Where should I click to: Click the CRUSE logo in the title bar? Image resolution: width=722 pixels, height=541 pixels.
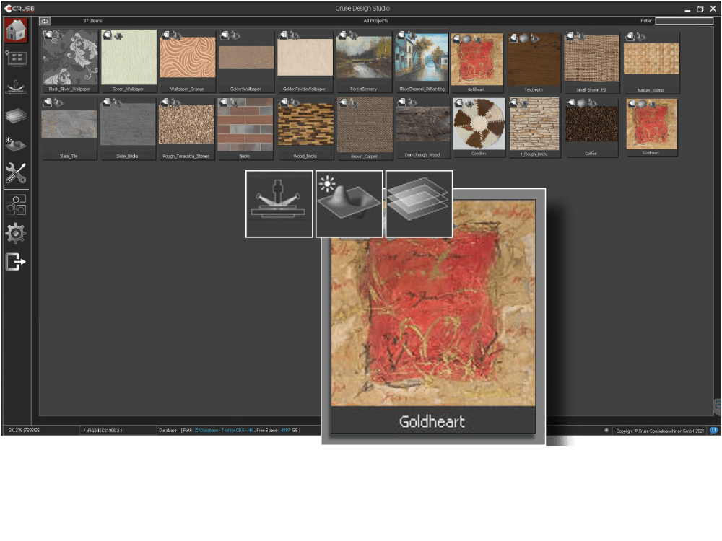point(19,8)
